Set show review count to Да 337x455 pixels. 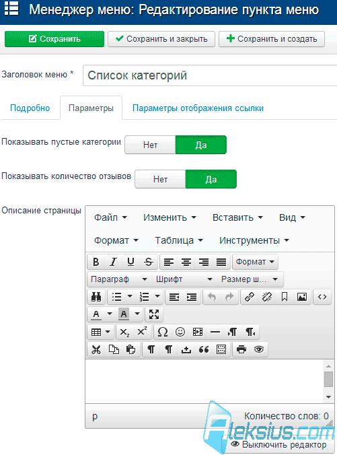(x=211, y=179)
